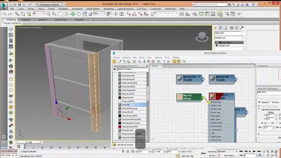Open the Graph Editors menu
Viewport: 281px width, 158px height.
coord(93,9)
